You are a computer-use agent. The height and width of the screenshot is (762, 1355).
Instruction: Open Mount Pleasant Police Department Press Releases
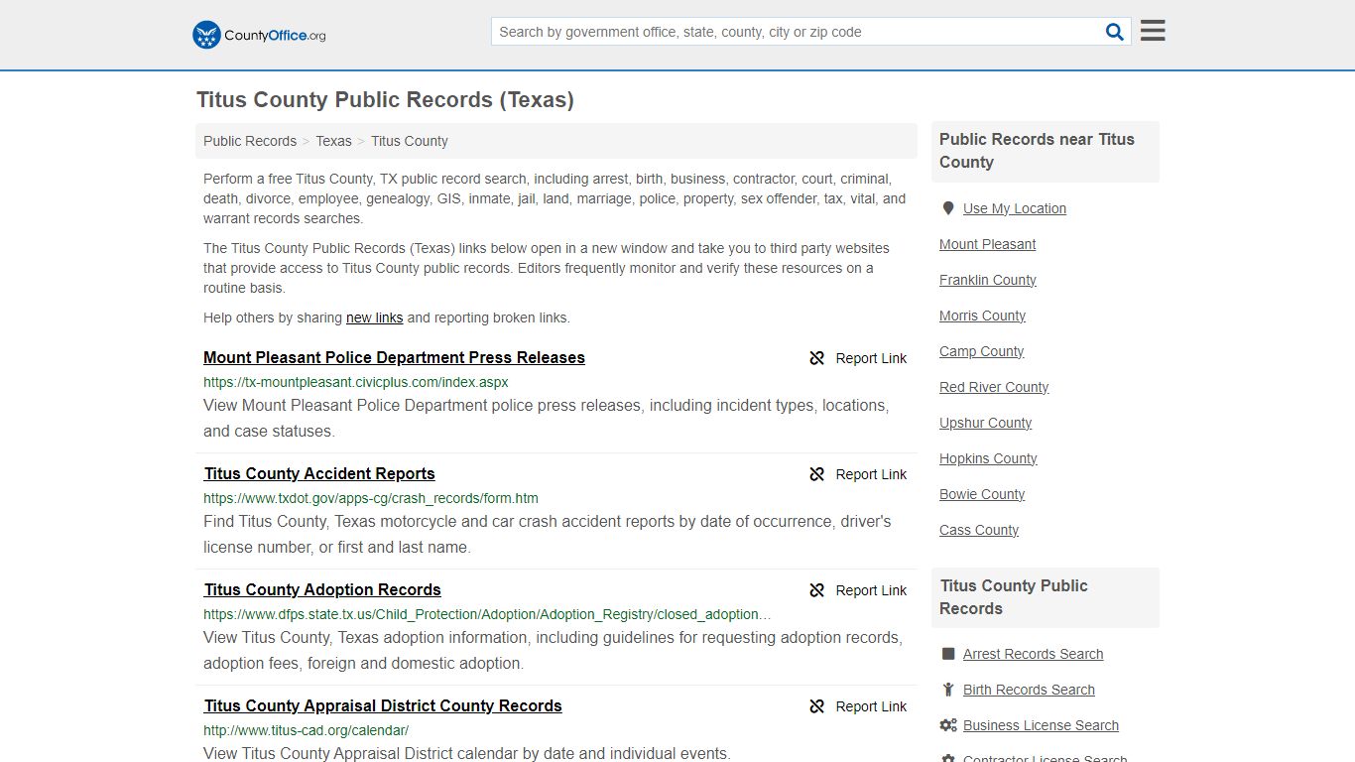point(394,357)
